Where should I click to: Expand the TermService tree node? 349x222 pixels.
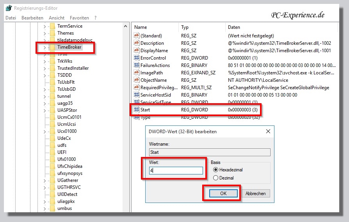[x=45, y=26]
